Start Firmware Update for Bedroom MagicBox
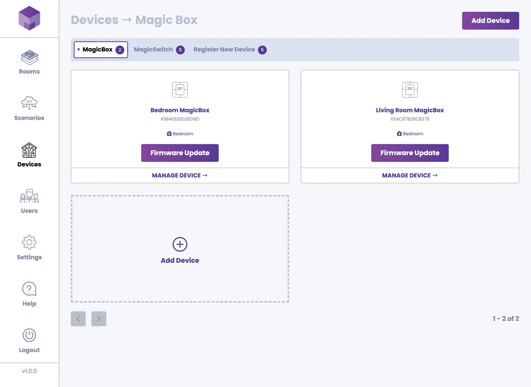The width and height of the screenshot is (531, 387). 180,153
